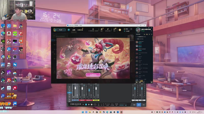Open the store (商城) icon
The image size is (204, 114).
point(114,29)
